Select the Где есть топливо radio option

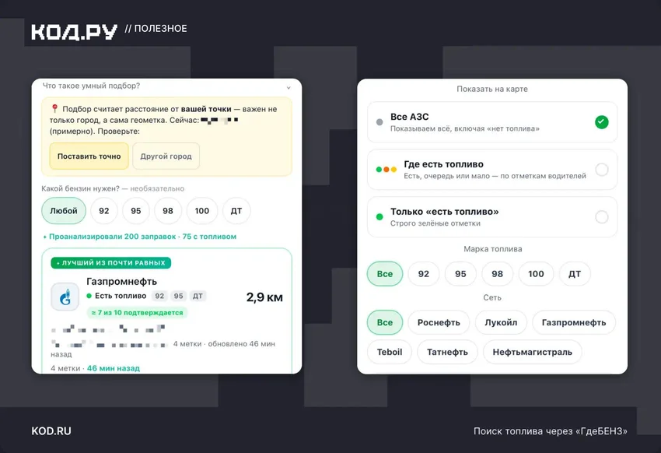[602, 170]
